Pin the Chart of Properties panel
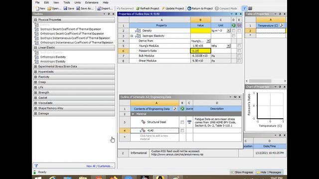319x179 pixels. point(280,87)
